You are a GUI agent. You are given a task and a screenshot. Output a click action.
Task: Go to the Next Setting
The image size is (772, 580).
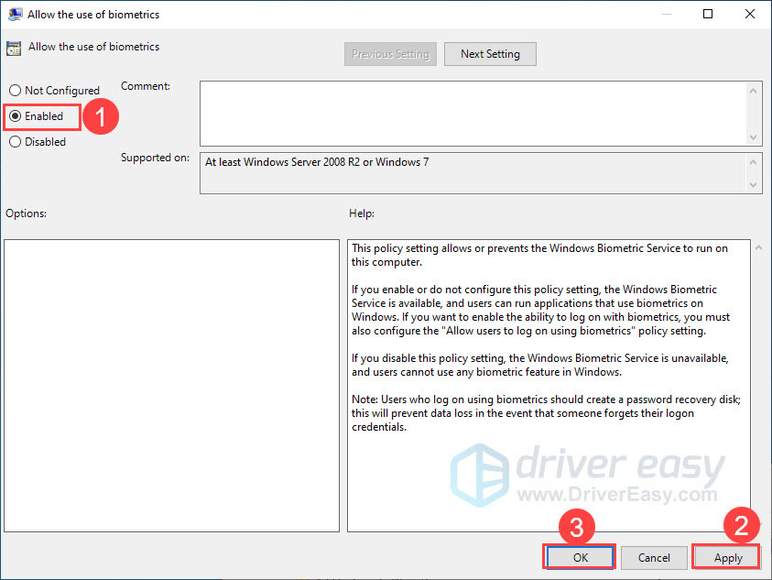click(x=490, y=54)
